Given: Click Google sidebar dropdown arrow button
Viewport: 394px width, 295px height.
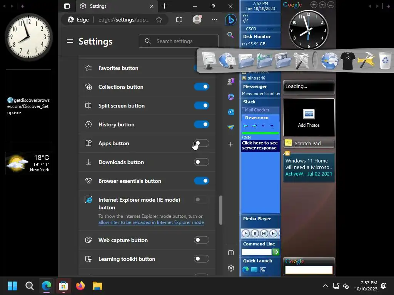Looking at the screenshot, I should pyautogui.click(x=322, y=5).
